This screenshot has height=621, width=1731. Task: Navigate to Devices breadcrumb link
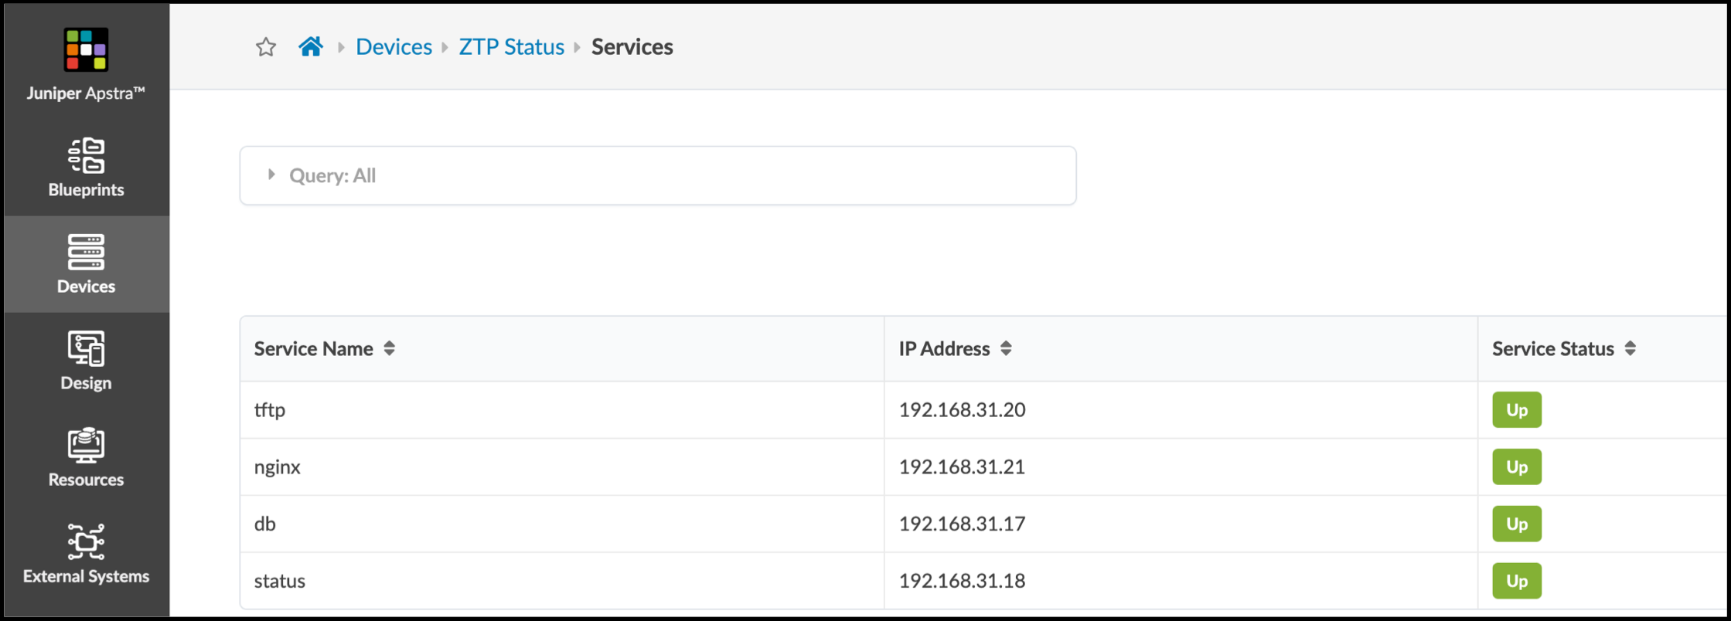tap(394, 47)
